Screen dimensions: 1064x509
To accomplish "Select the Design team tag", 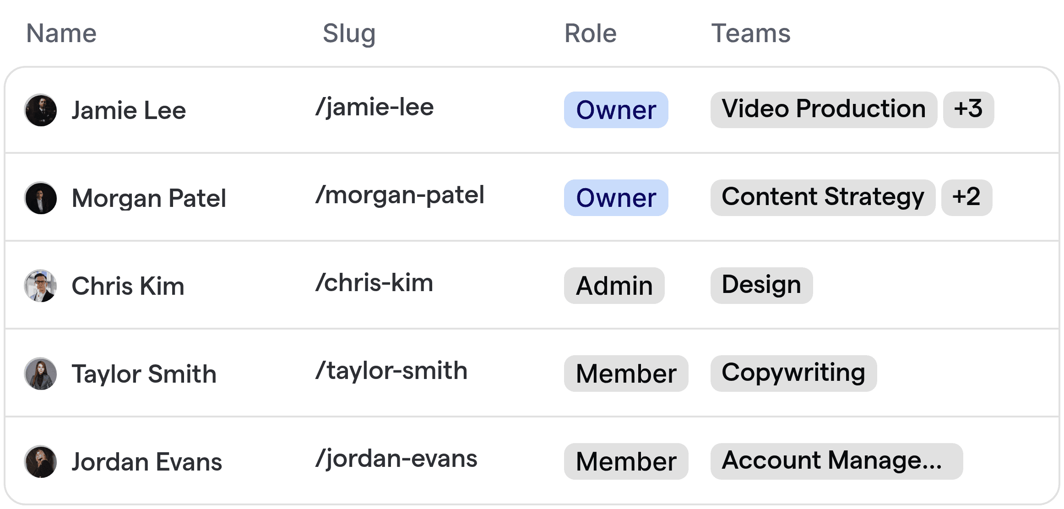I will [x=761, y=286].
